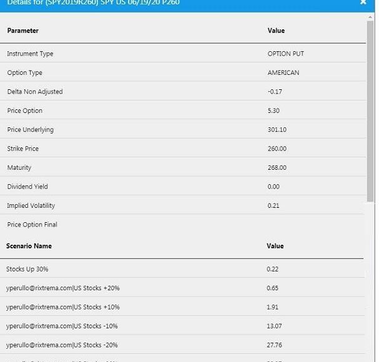Select the Price Option value 5.30
The image size is (379, 362).
click(273, 111)
